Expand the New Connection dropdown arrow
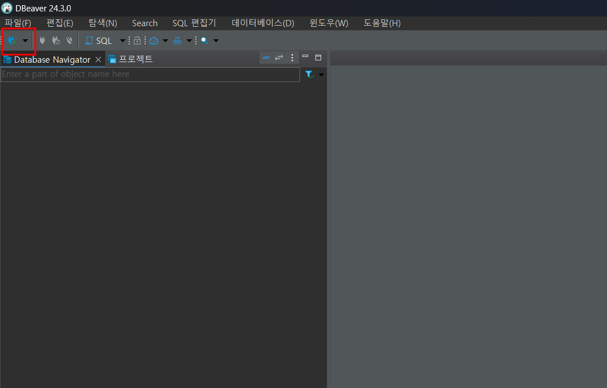The height and width of the screenshot is (388, 607). pyautogui.click(x=25, y=40)
